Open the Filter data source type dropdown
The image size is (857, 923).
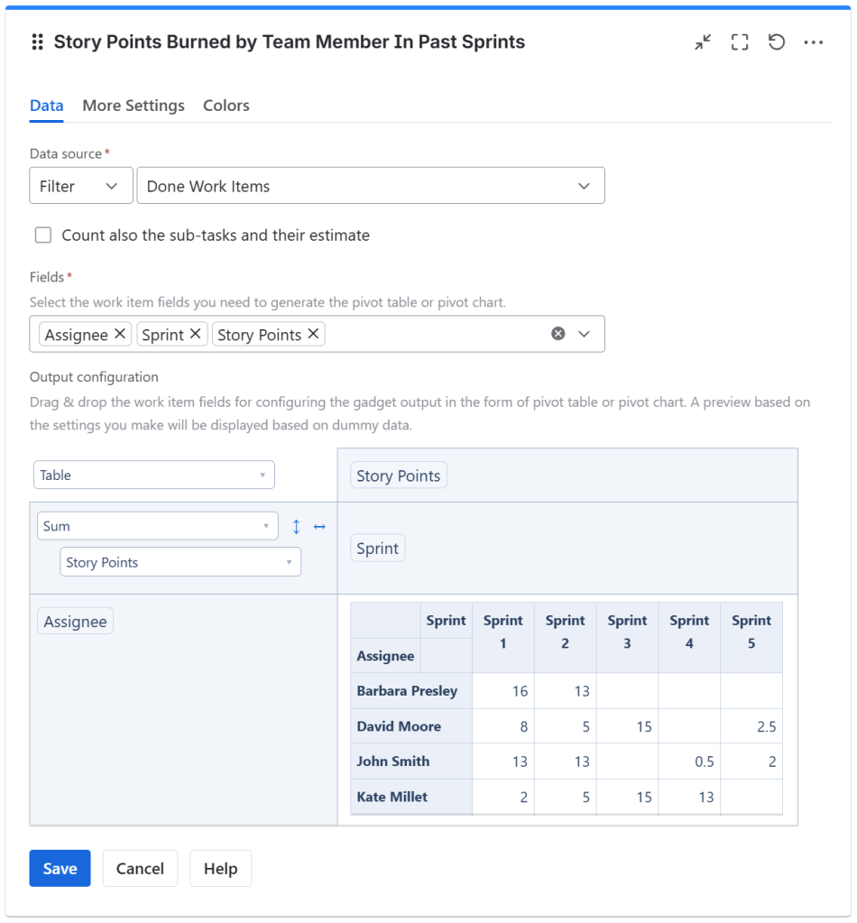[x=81, y=186]
